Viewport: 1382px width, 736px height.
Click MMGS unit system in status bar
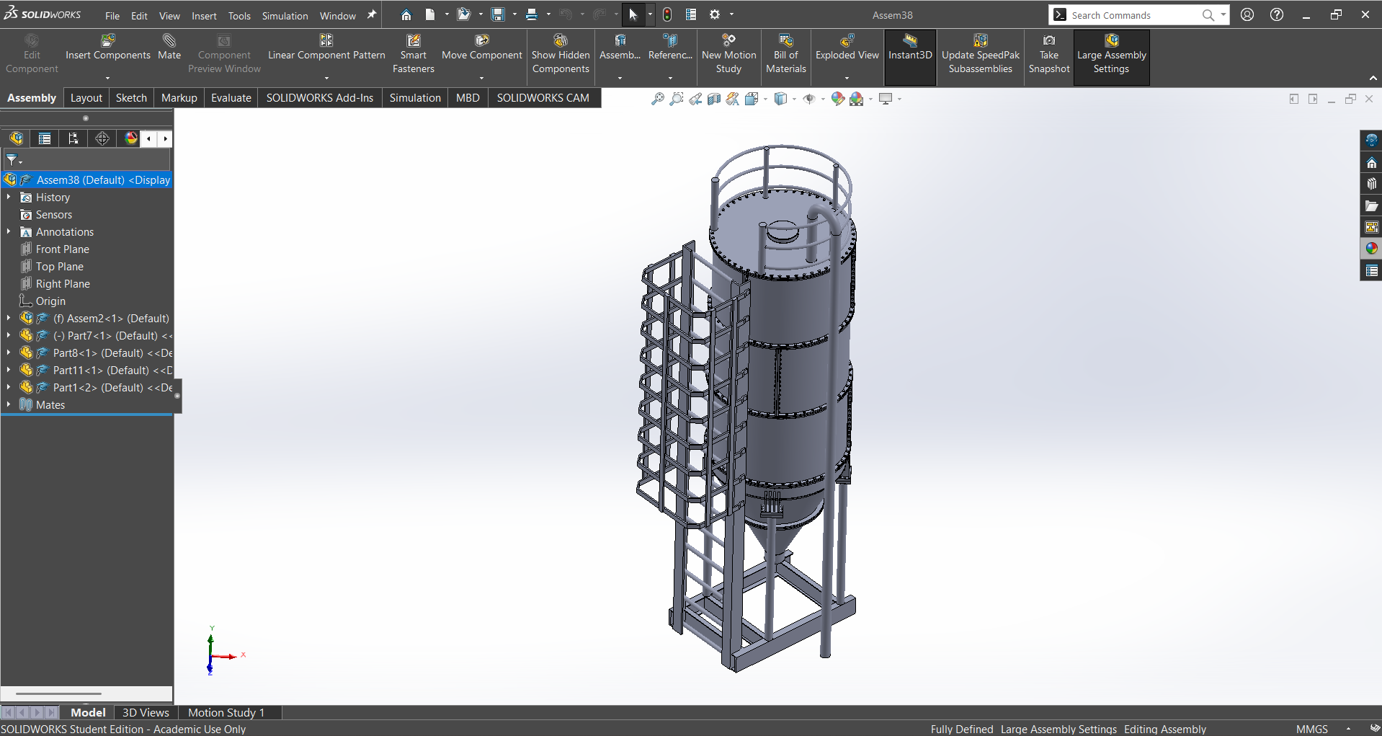[x=1311, y=729]
